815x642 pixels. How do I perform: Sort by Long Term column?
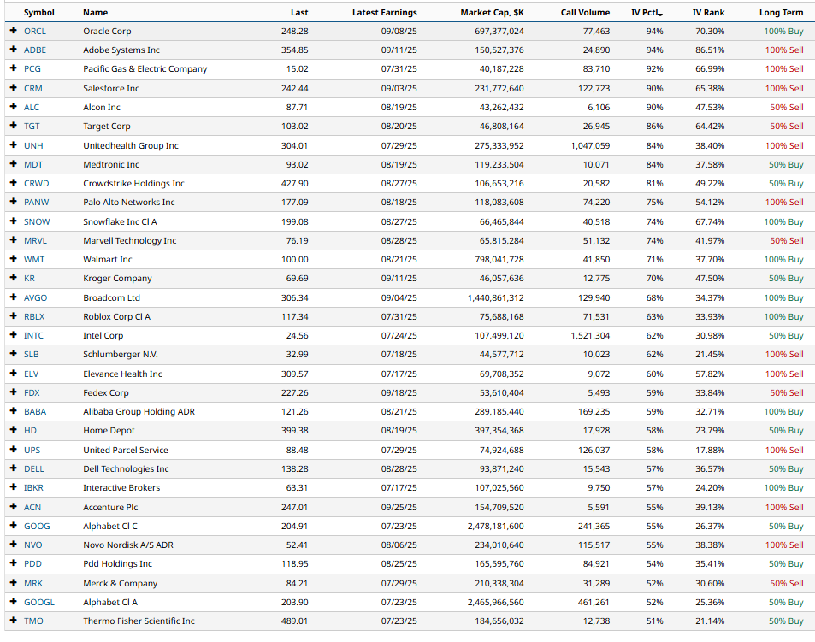[781, 13]
